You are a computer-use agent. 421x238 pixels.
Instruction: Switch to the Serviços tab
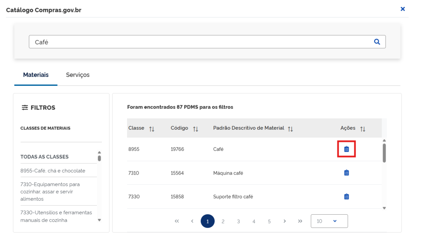[77, 75]
